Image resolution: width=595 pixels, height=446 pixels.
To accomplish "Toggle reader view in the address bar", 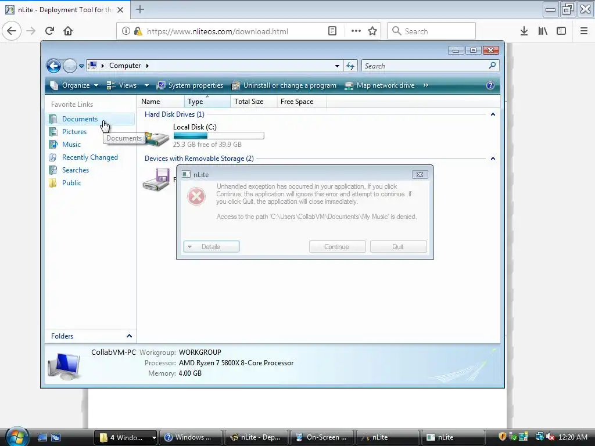I will tap(332, 31).
